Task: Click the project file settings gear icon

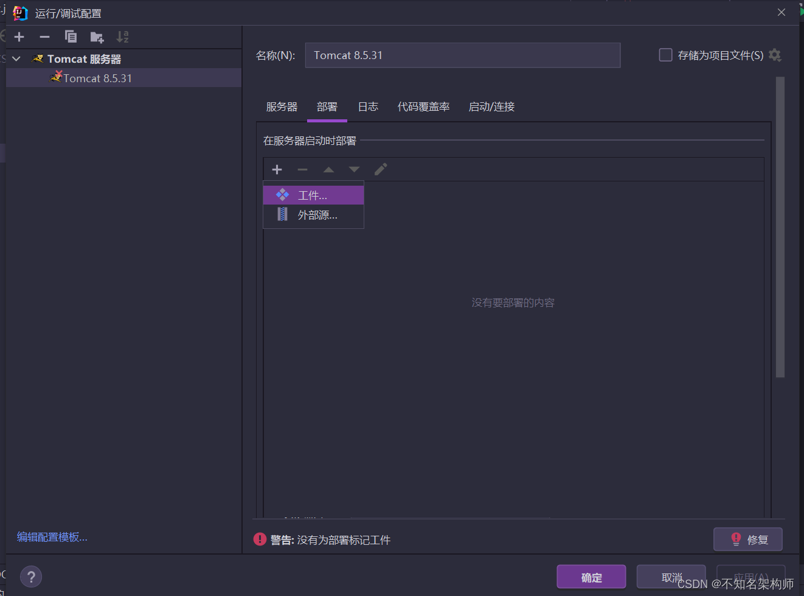Action: (775, 55)
